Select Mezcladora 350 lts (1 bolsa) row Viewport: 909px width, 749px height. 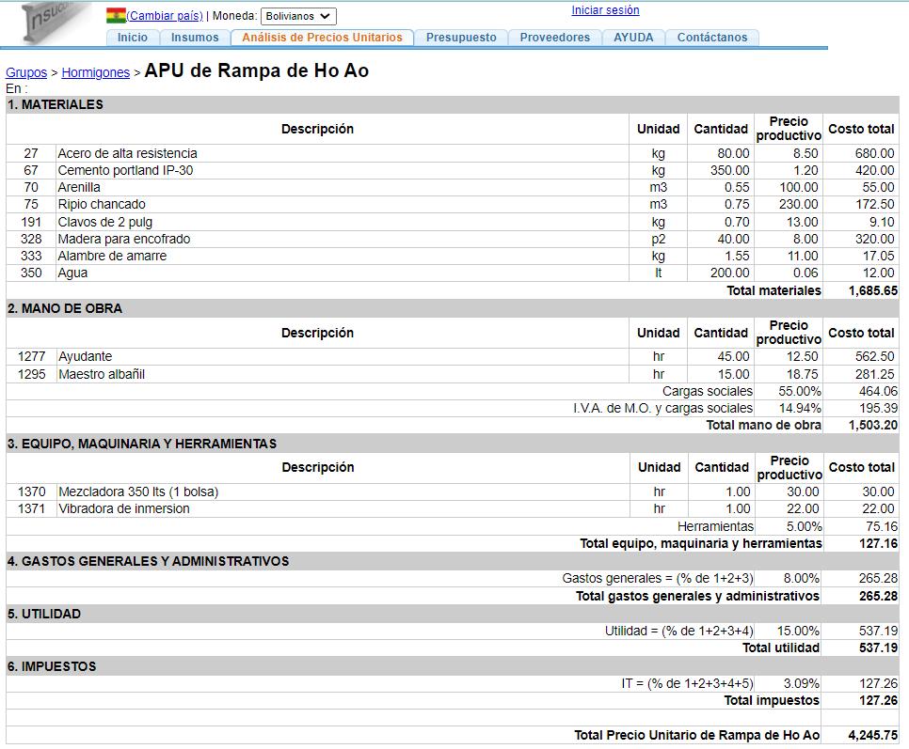[x=453, y=492]
